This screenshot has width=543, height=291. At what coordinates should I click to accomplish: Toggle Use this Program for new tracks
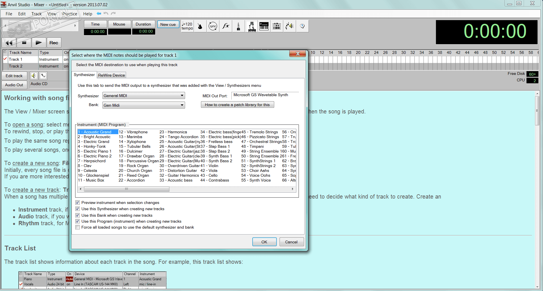pos(77,221)
